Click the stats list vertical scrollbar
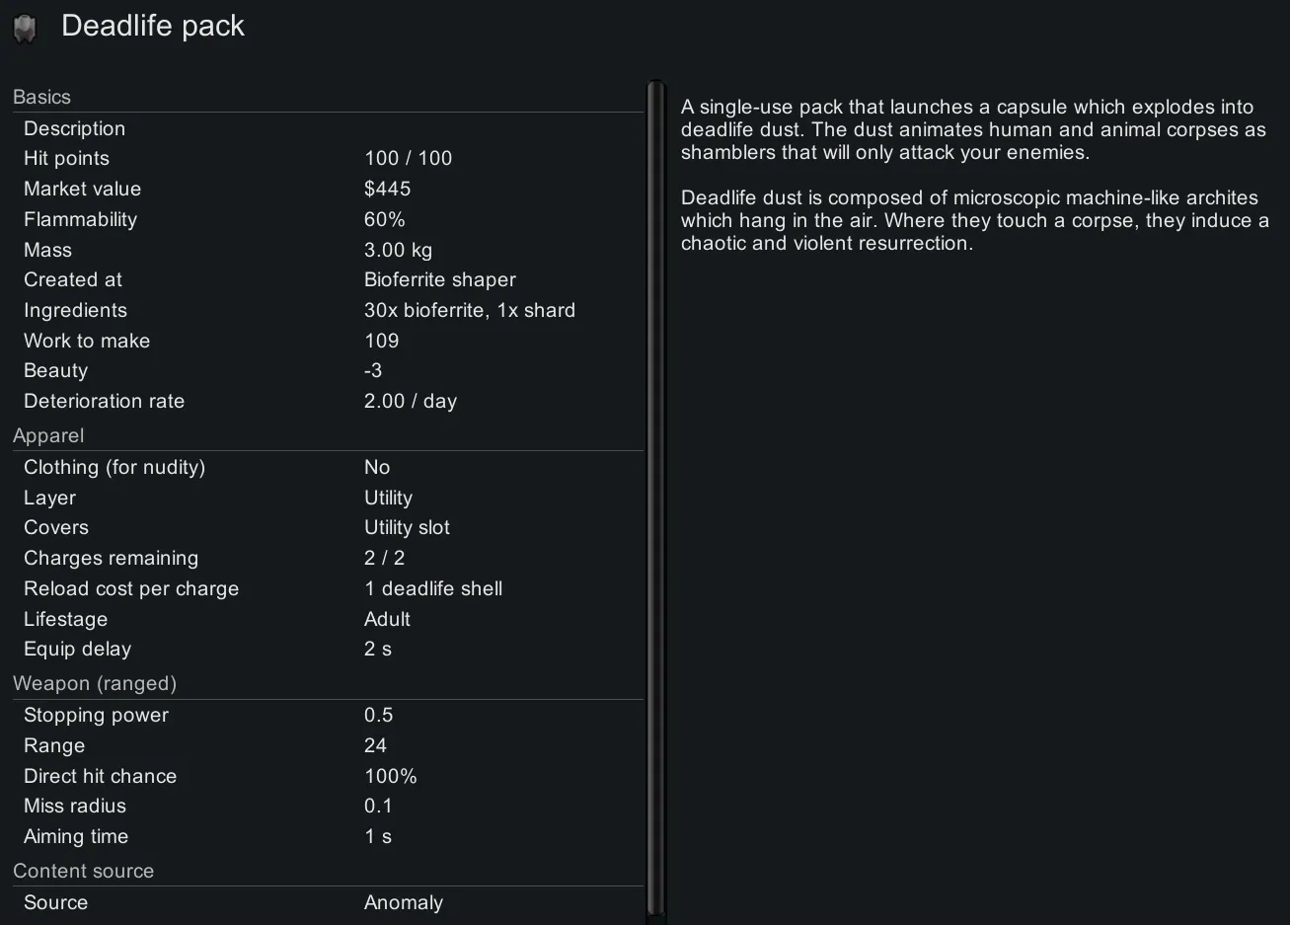This screenshot has height=925, width=1290. pos(656,494)
